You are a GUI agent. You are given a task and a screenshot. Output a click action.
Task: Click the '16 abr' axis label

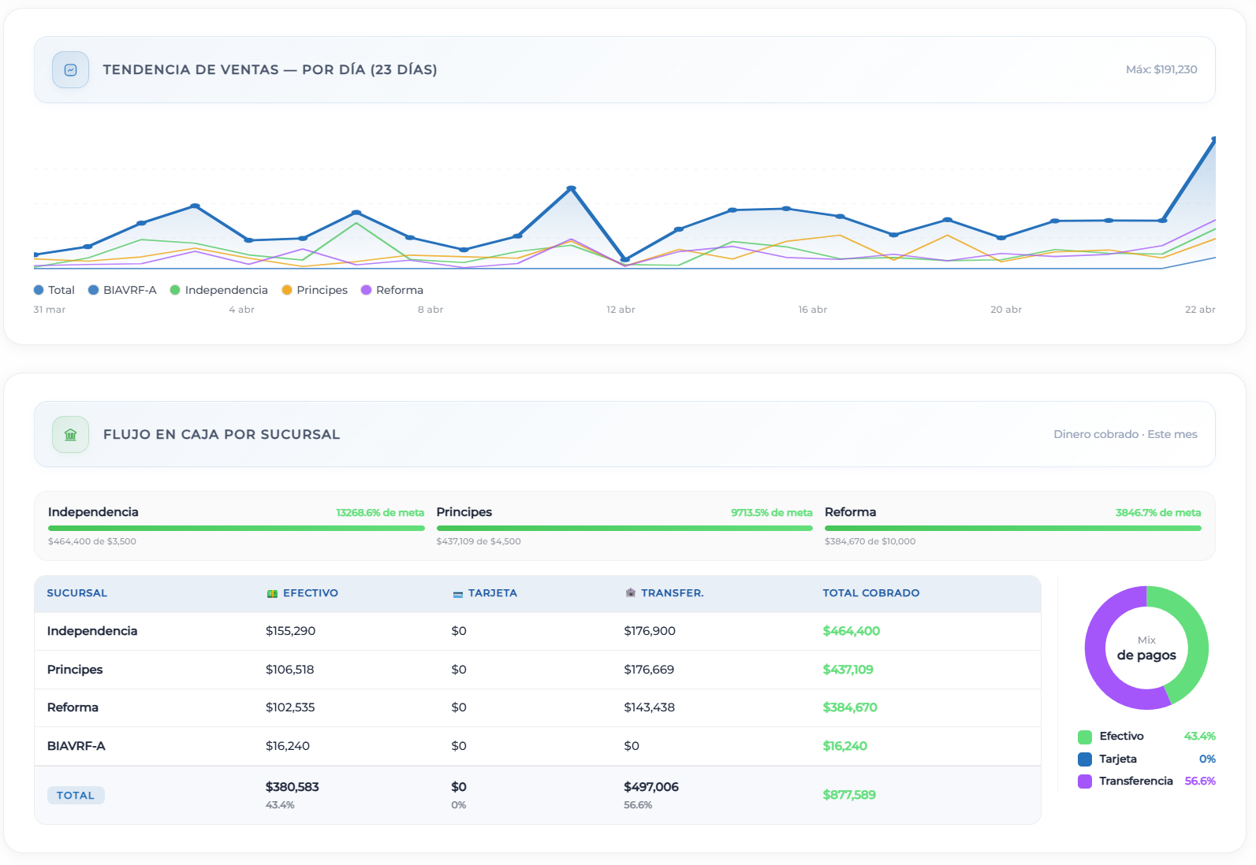(x=812, y=310)
